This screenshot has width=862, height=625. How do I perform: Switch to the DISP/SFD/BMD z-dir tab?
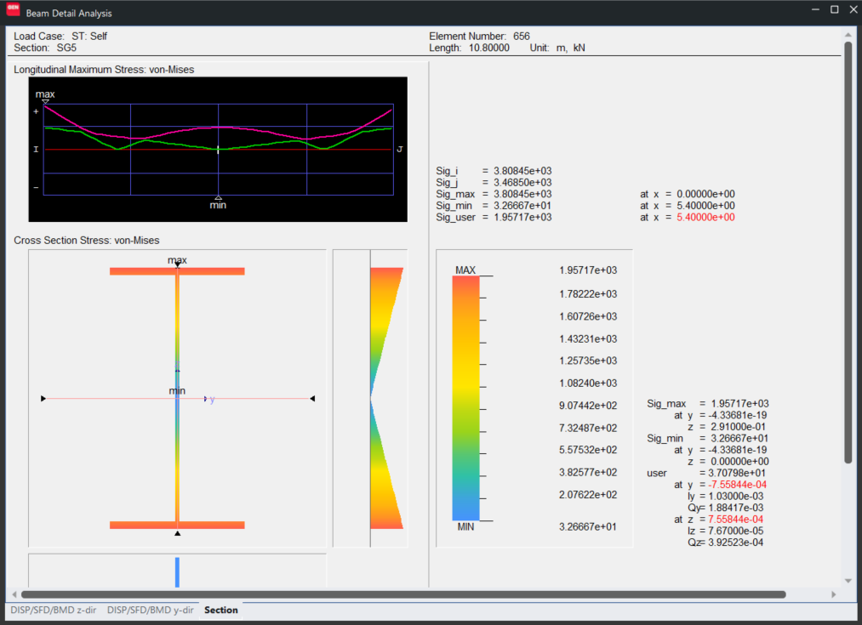[x=53, y=610]
